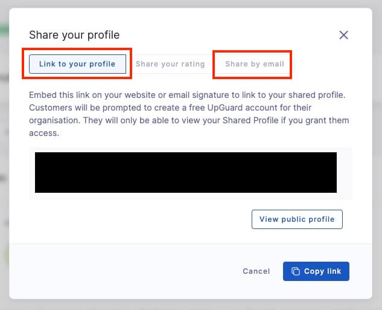Close the Share your profile dialog

343,35
